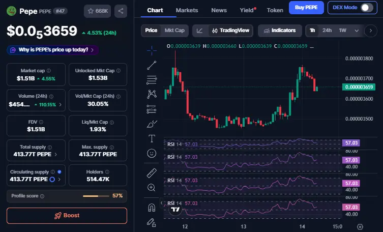This screenshot has width=383, height=232.
Task: Select the ruler measure tool
Action: pos(152,173)
